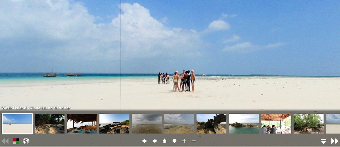Image resolution: width=340 pixels, height=147 pixels.
Task: Select the Kisite sandbar beach thumbnail
Action: (x=17, y=124)
